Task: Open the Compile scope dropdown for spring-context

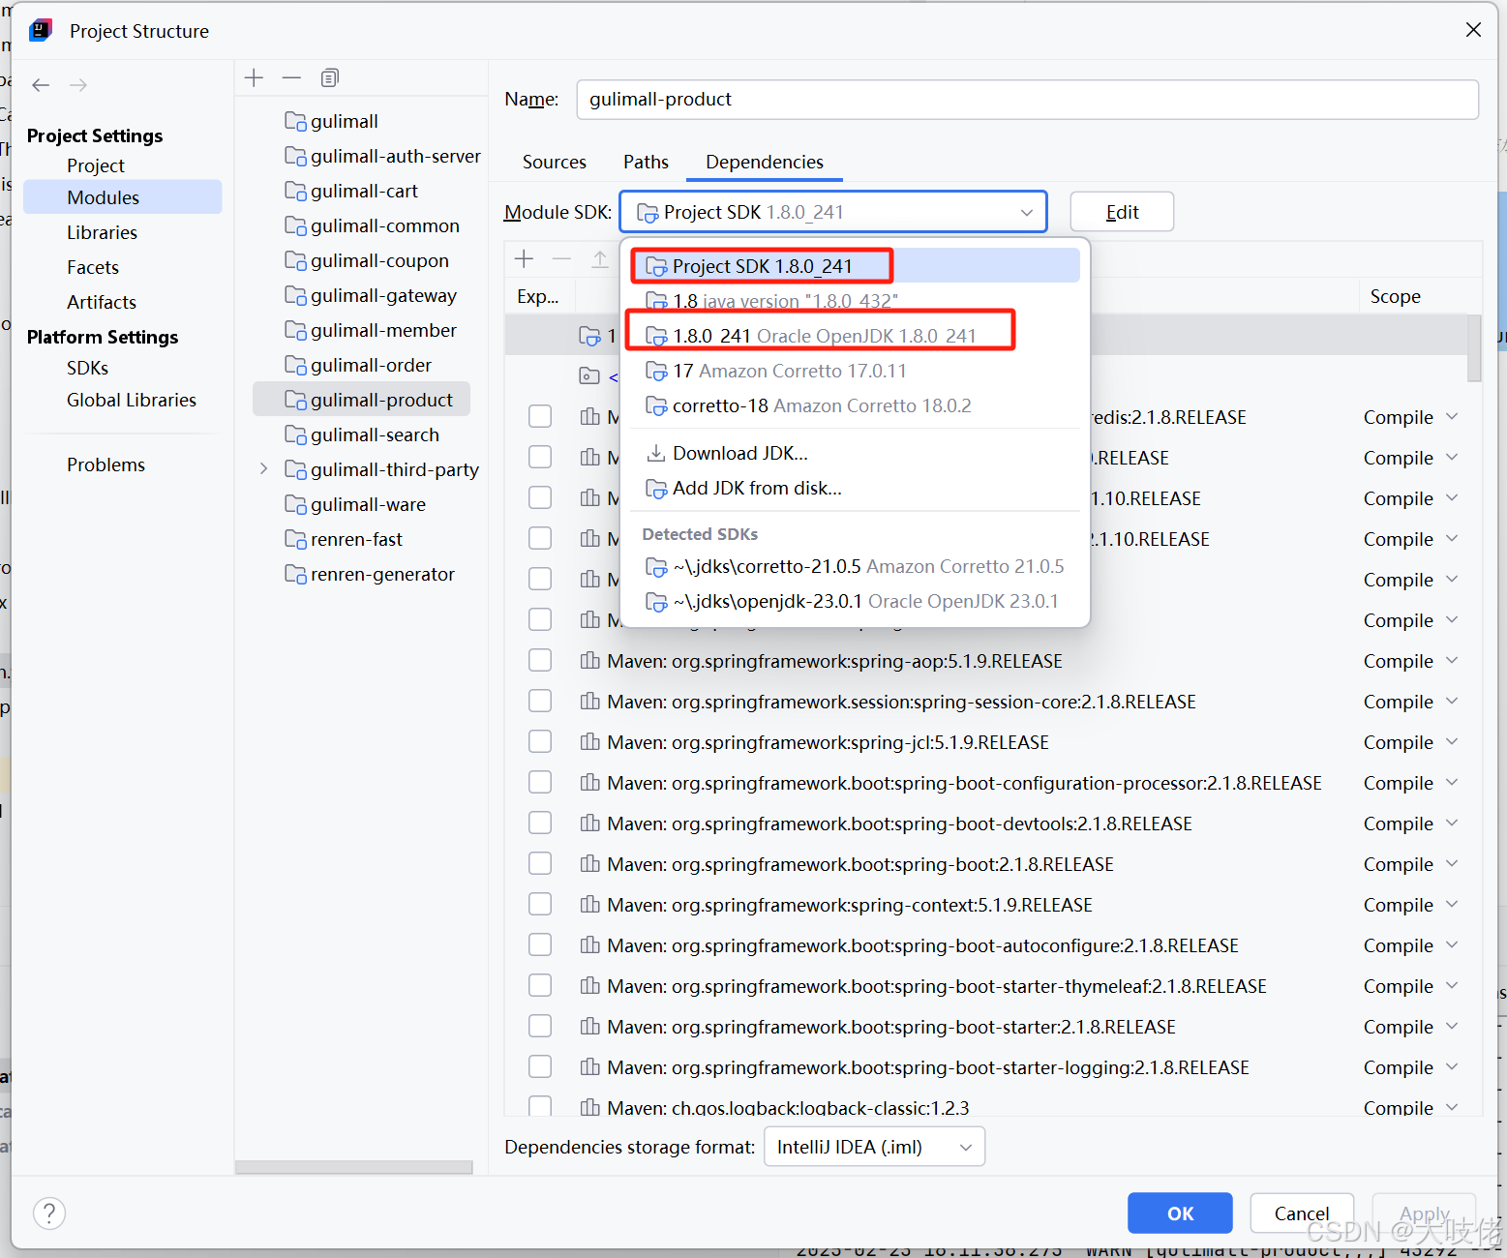Action: 1409,904
